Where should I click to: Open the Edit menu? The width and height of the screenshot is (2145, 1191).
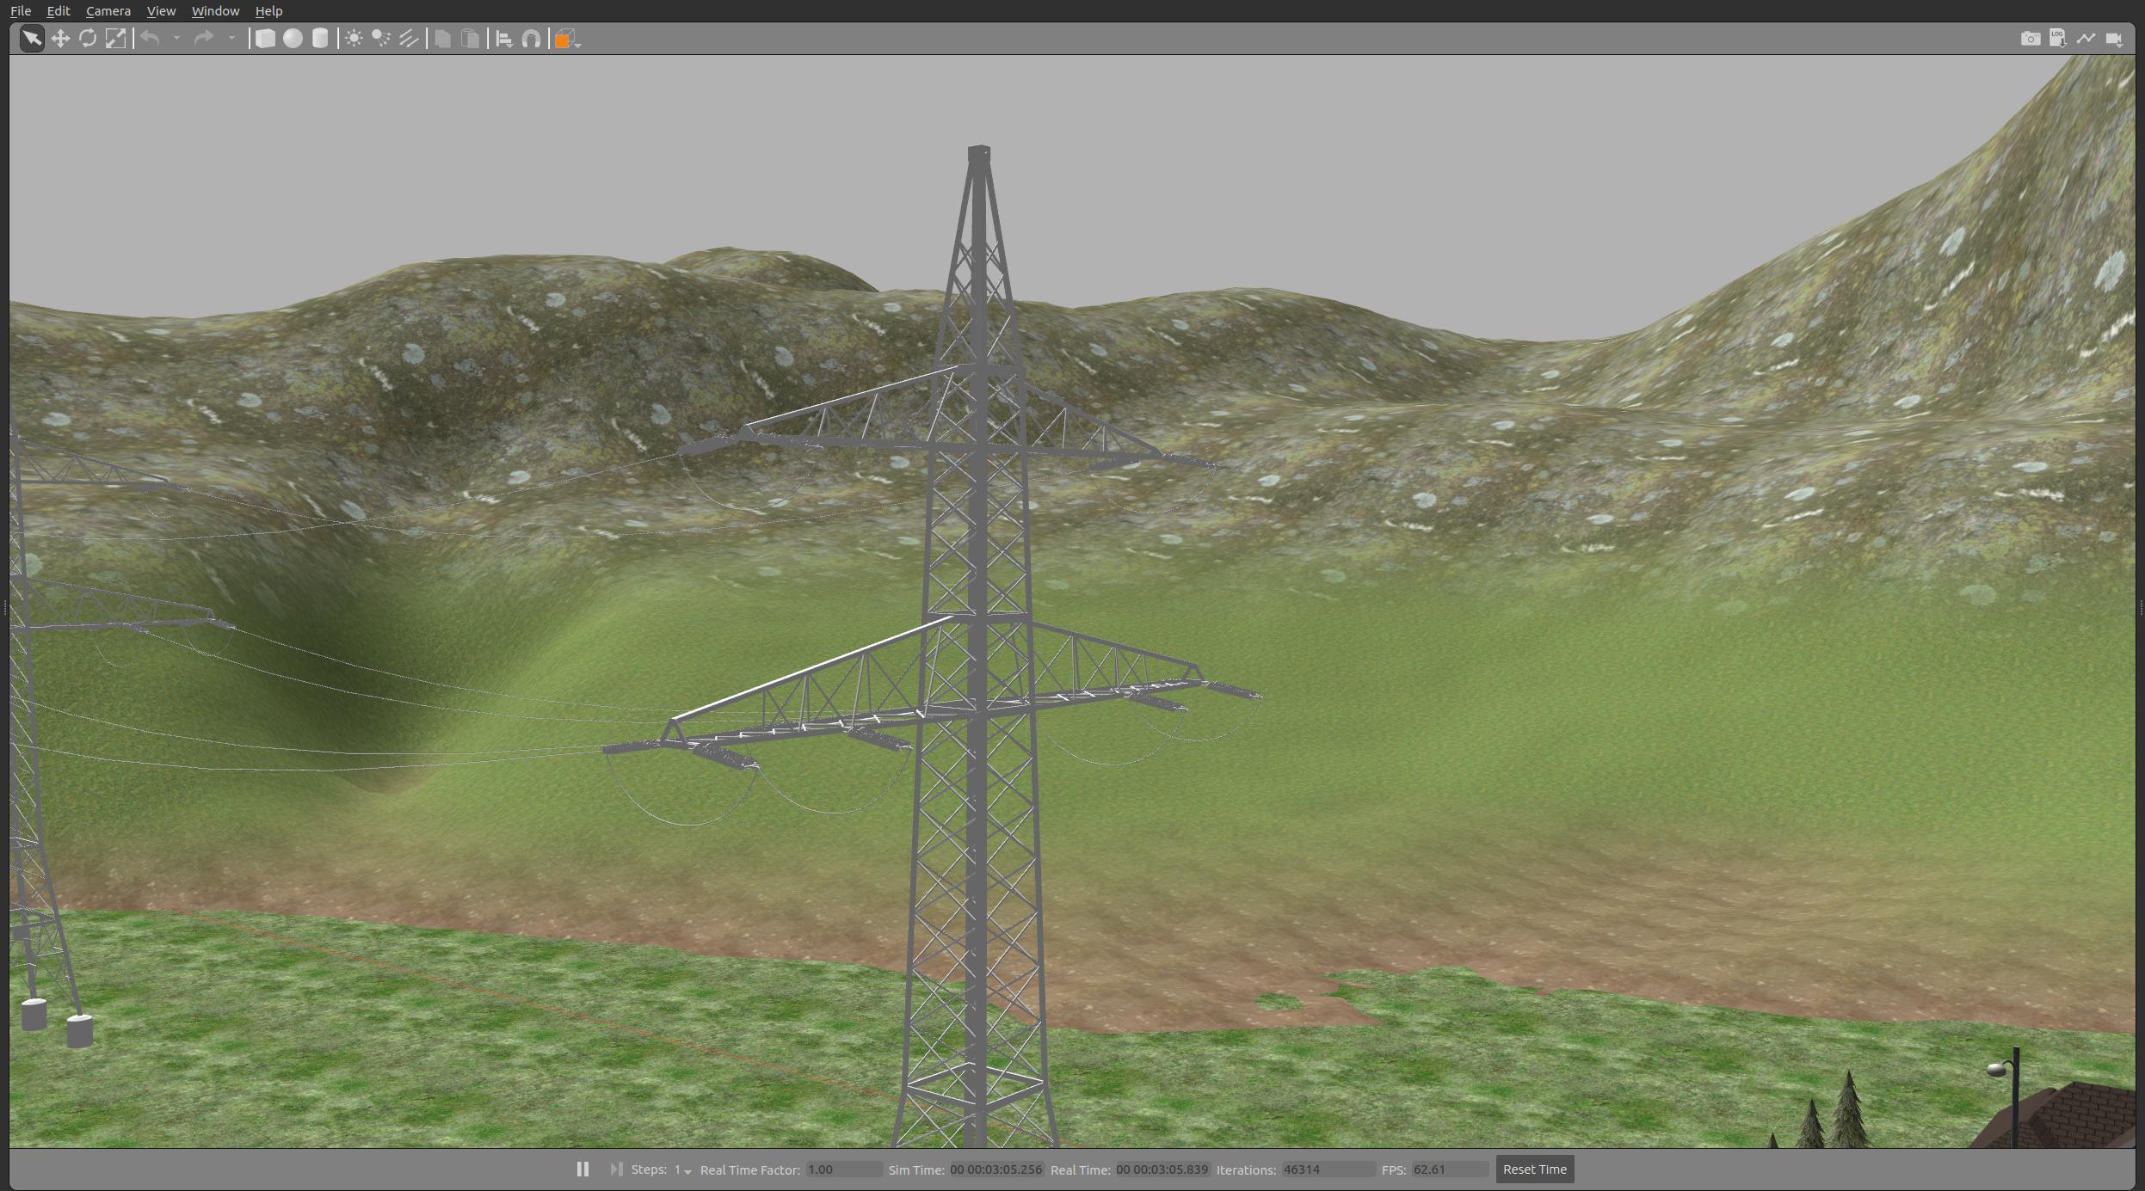pos(59,11)
